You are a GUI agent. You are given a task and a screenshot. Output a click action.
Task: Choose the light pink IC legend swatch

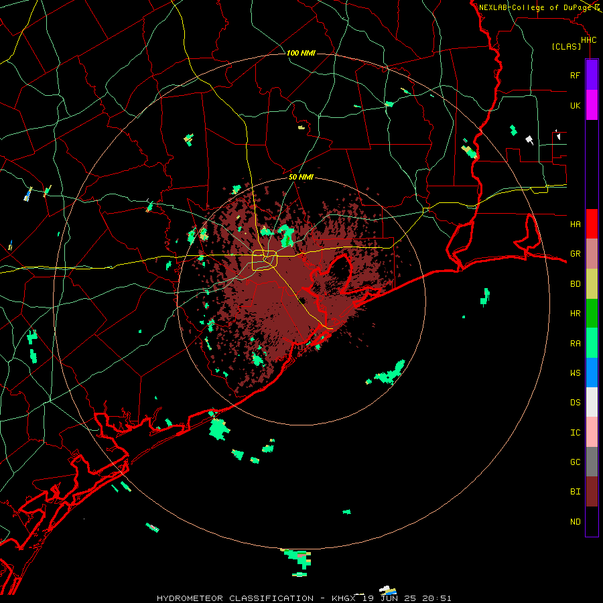(x=592, y=432)
